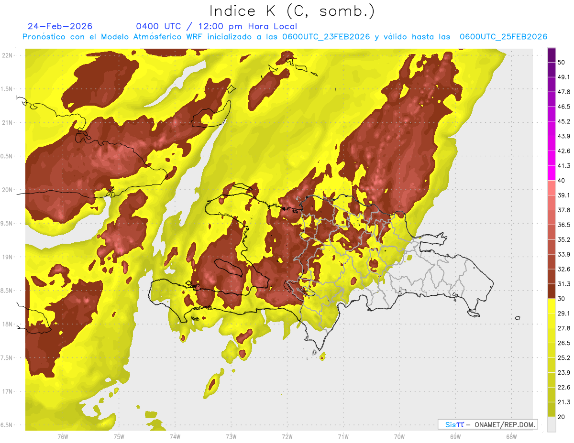Click the '68W' longitude label
The image size is (574, 443).
click(x=511, y=437)
